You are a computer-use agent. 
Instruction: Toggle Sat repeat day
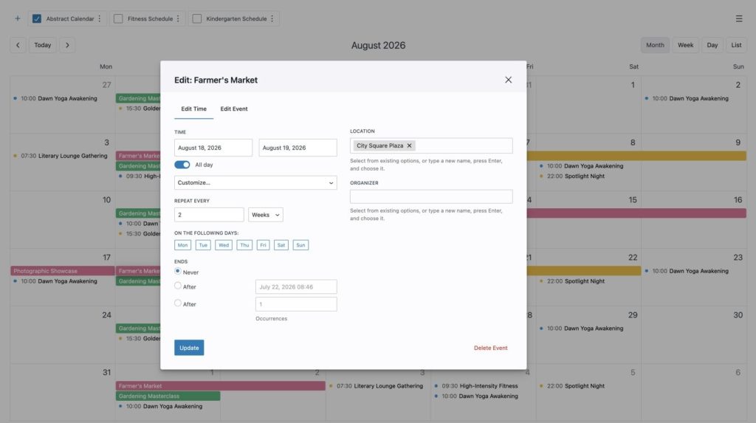point(281,245)
